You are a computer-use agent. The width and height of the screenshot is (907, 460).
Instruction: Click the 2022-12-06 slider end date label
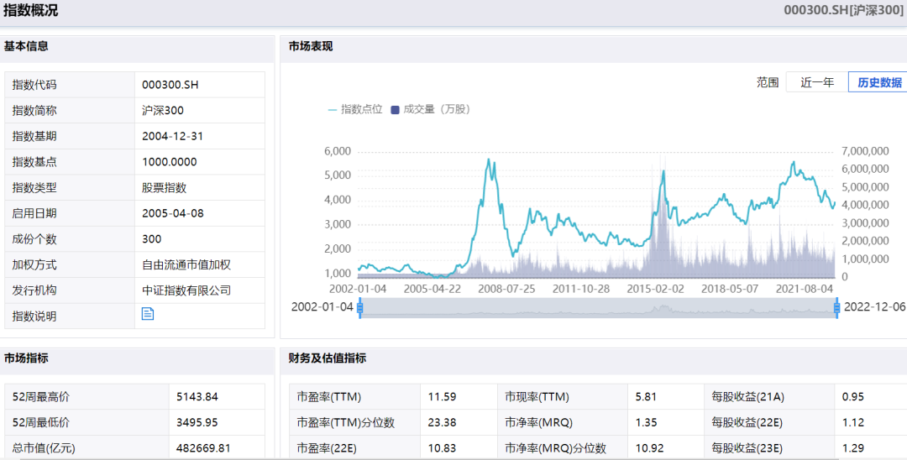point(874,307)
